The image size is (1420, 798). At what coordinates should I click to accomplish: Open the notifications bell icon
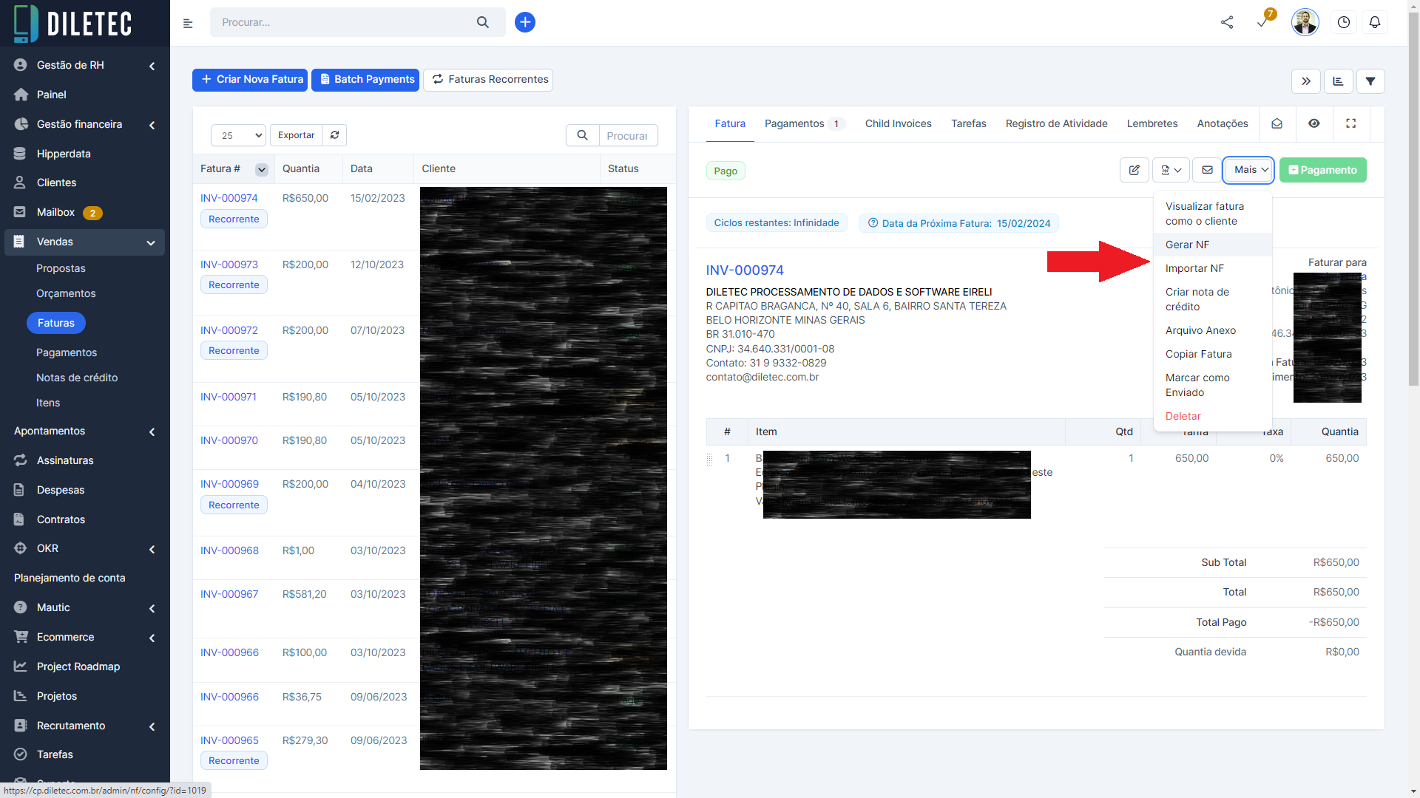(x=1374, y=22)
